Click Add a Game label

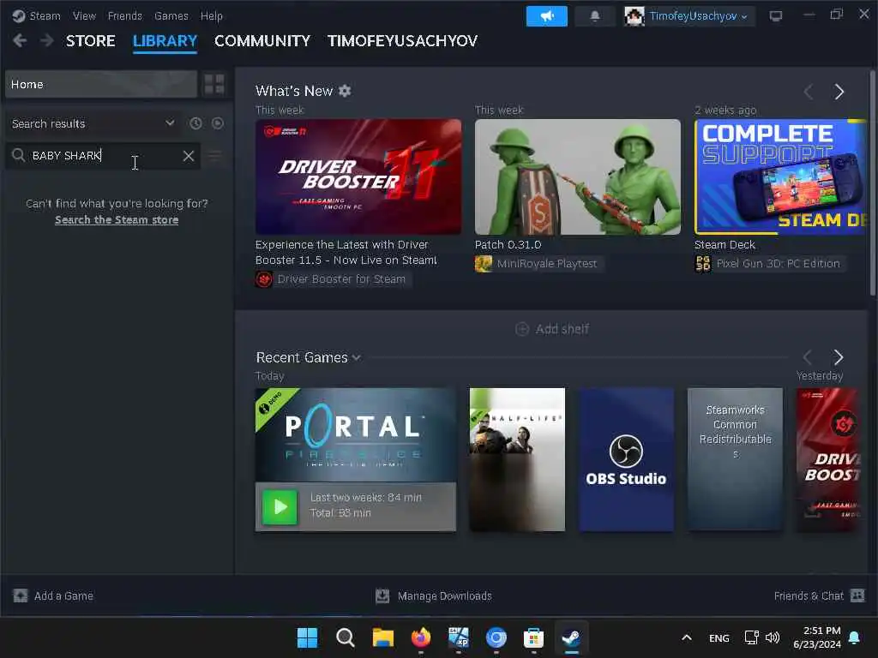pyautogui.click(x=63, y=596)
